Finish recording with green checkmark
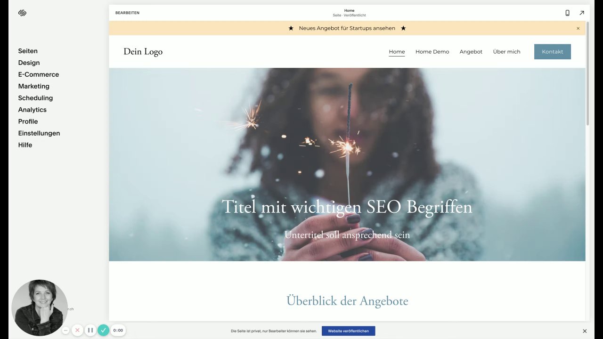The width and height of the screenshot is (603, 339). 103,331
